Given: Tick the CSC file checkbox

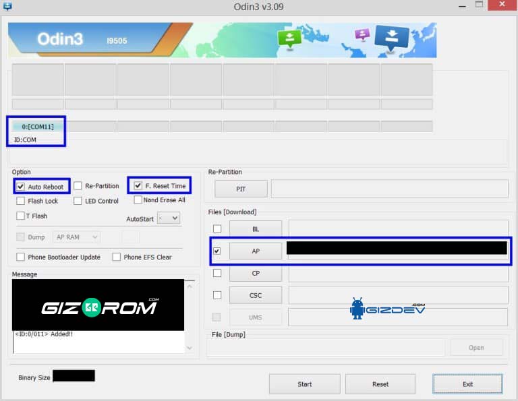Looking at the screenshot, I should tap(217, 295).
